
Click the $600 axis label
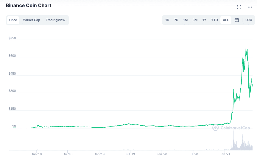[x=12, y=56]
